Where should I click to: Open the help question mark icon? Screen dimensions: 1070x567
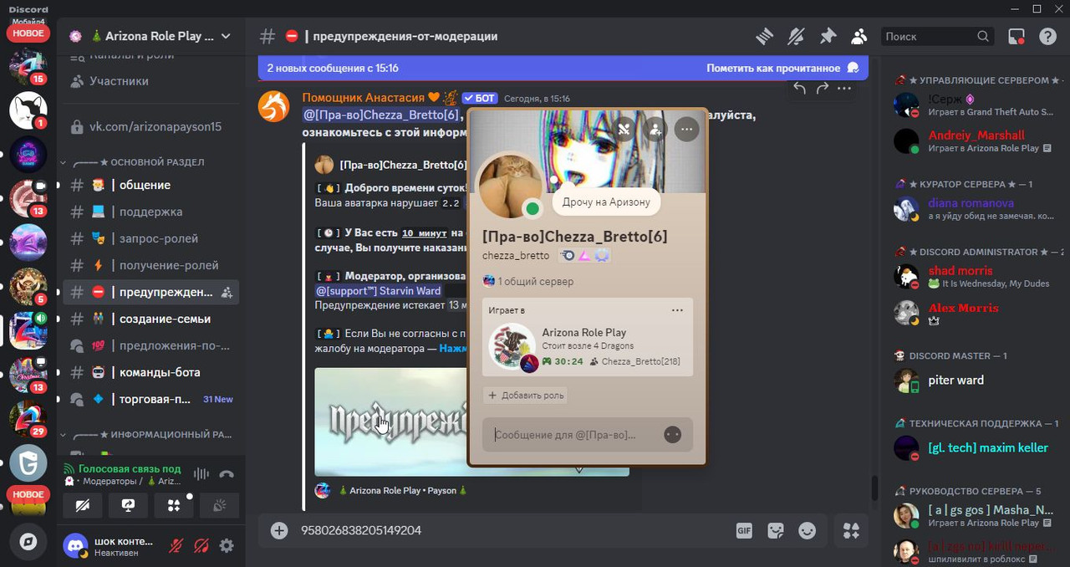point(1047,36)
